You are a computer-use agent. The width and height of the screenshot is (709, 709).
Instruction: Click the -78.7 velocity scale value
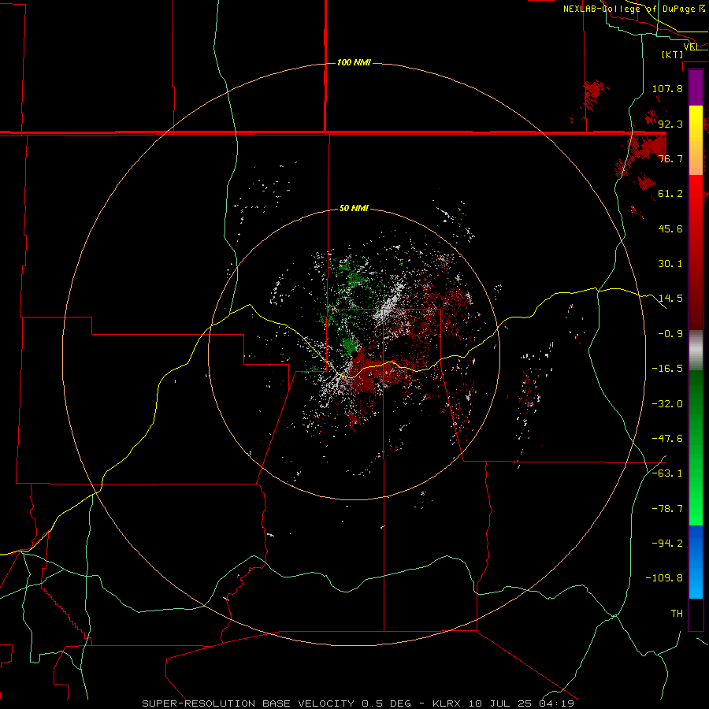click(667, 509)
